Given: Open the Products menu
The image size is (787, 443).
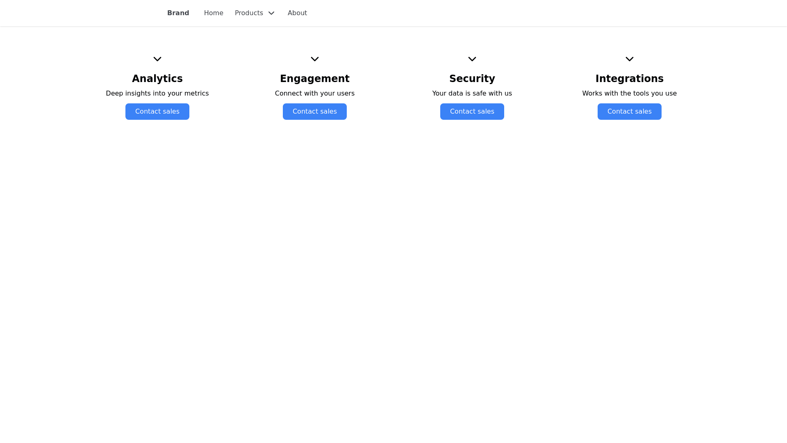Looking at the screenshot, I should pos(249,13).
